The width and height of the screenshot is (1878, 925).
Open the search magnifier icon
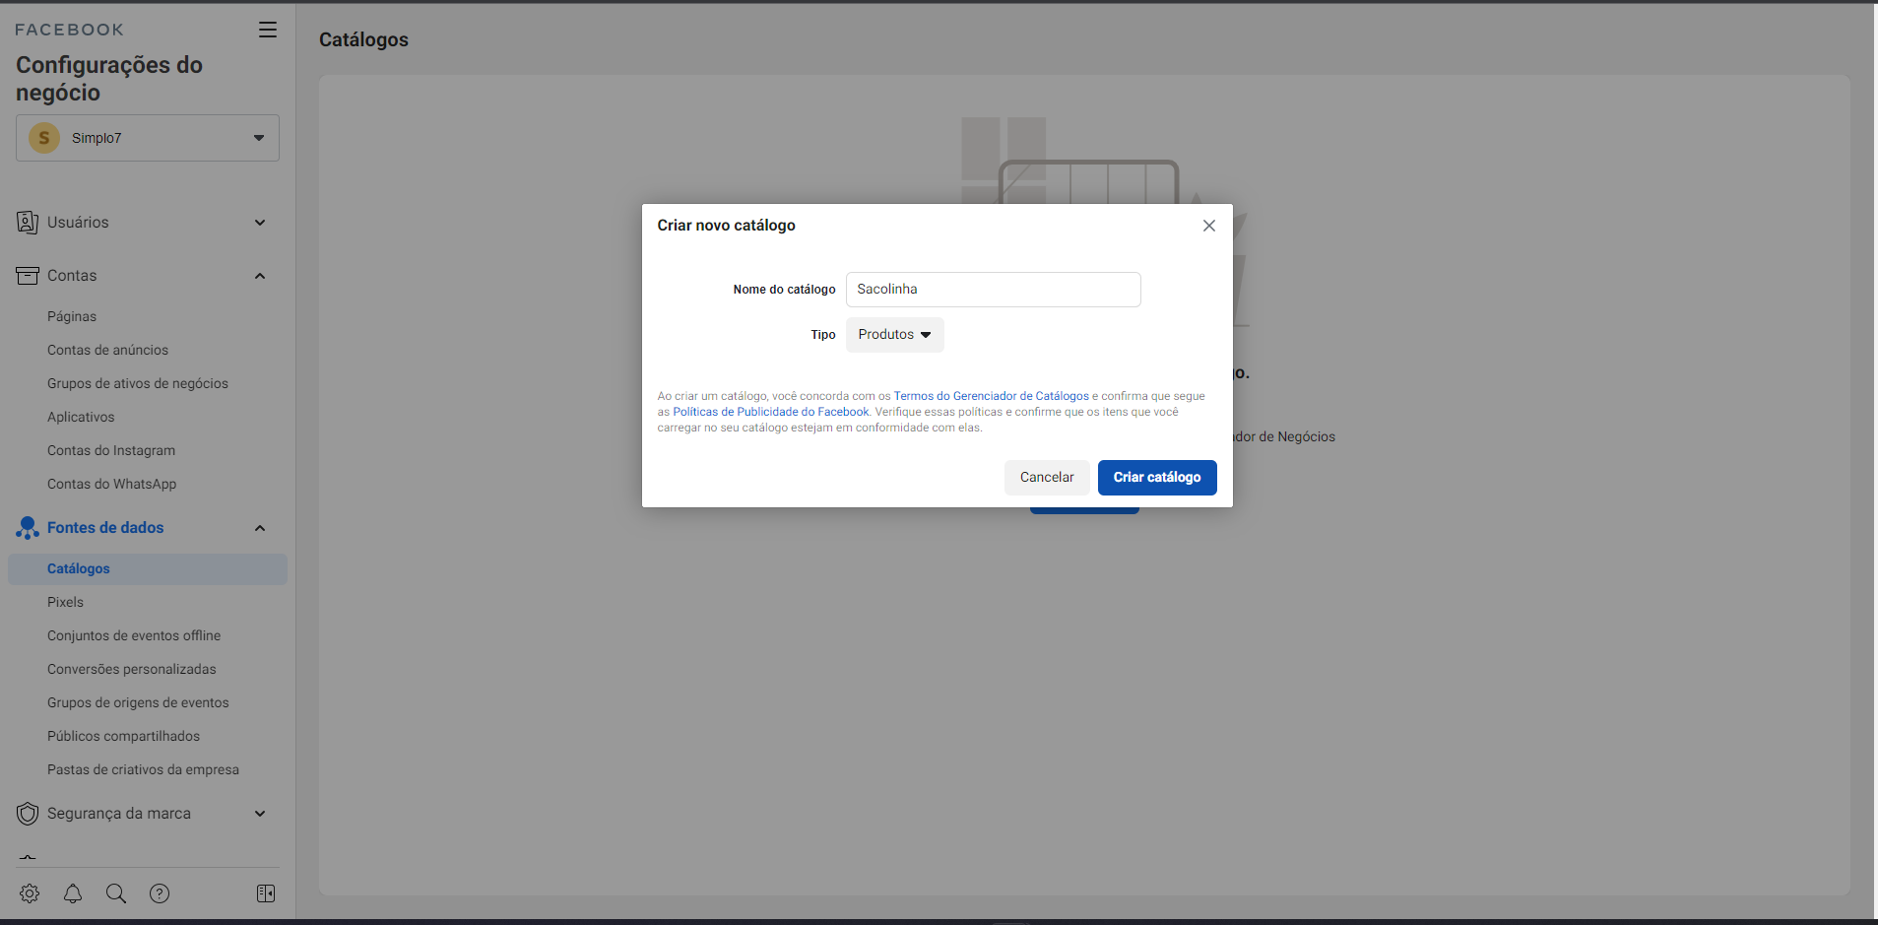116,893
